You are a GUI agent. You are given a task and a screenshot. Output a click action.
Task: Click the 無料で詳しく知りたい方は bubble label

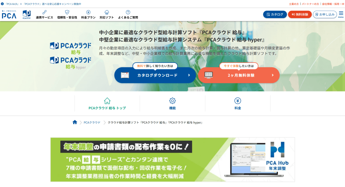155,66
